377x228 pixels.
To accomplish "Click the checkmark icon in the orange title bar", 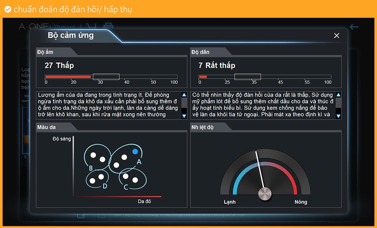I will pos(7,9).
